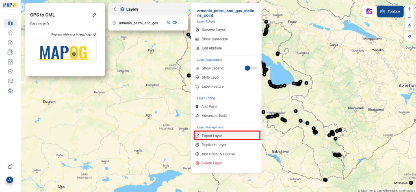
Task: Locate me with navigation arrow button
Action: coord(409,37)
